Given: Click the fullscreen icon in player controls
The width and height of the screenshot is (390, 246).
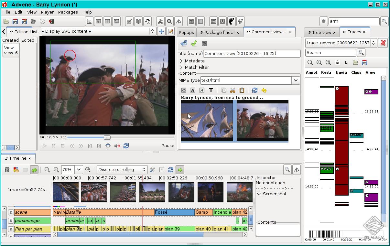Looking at the screenshot, I should pyautogui.click(x=108, y=146).
